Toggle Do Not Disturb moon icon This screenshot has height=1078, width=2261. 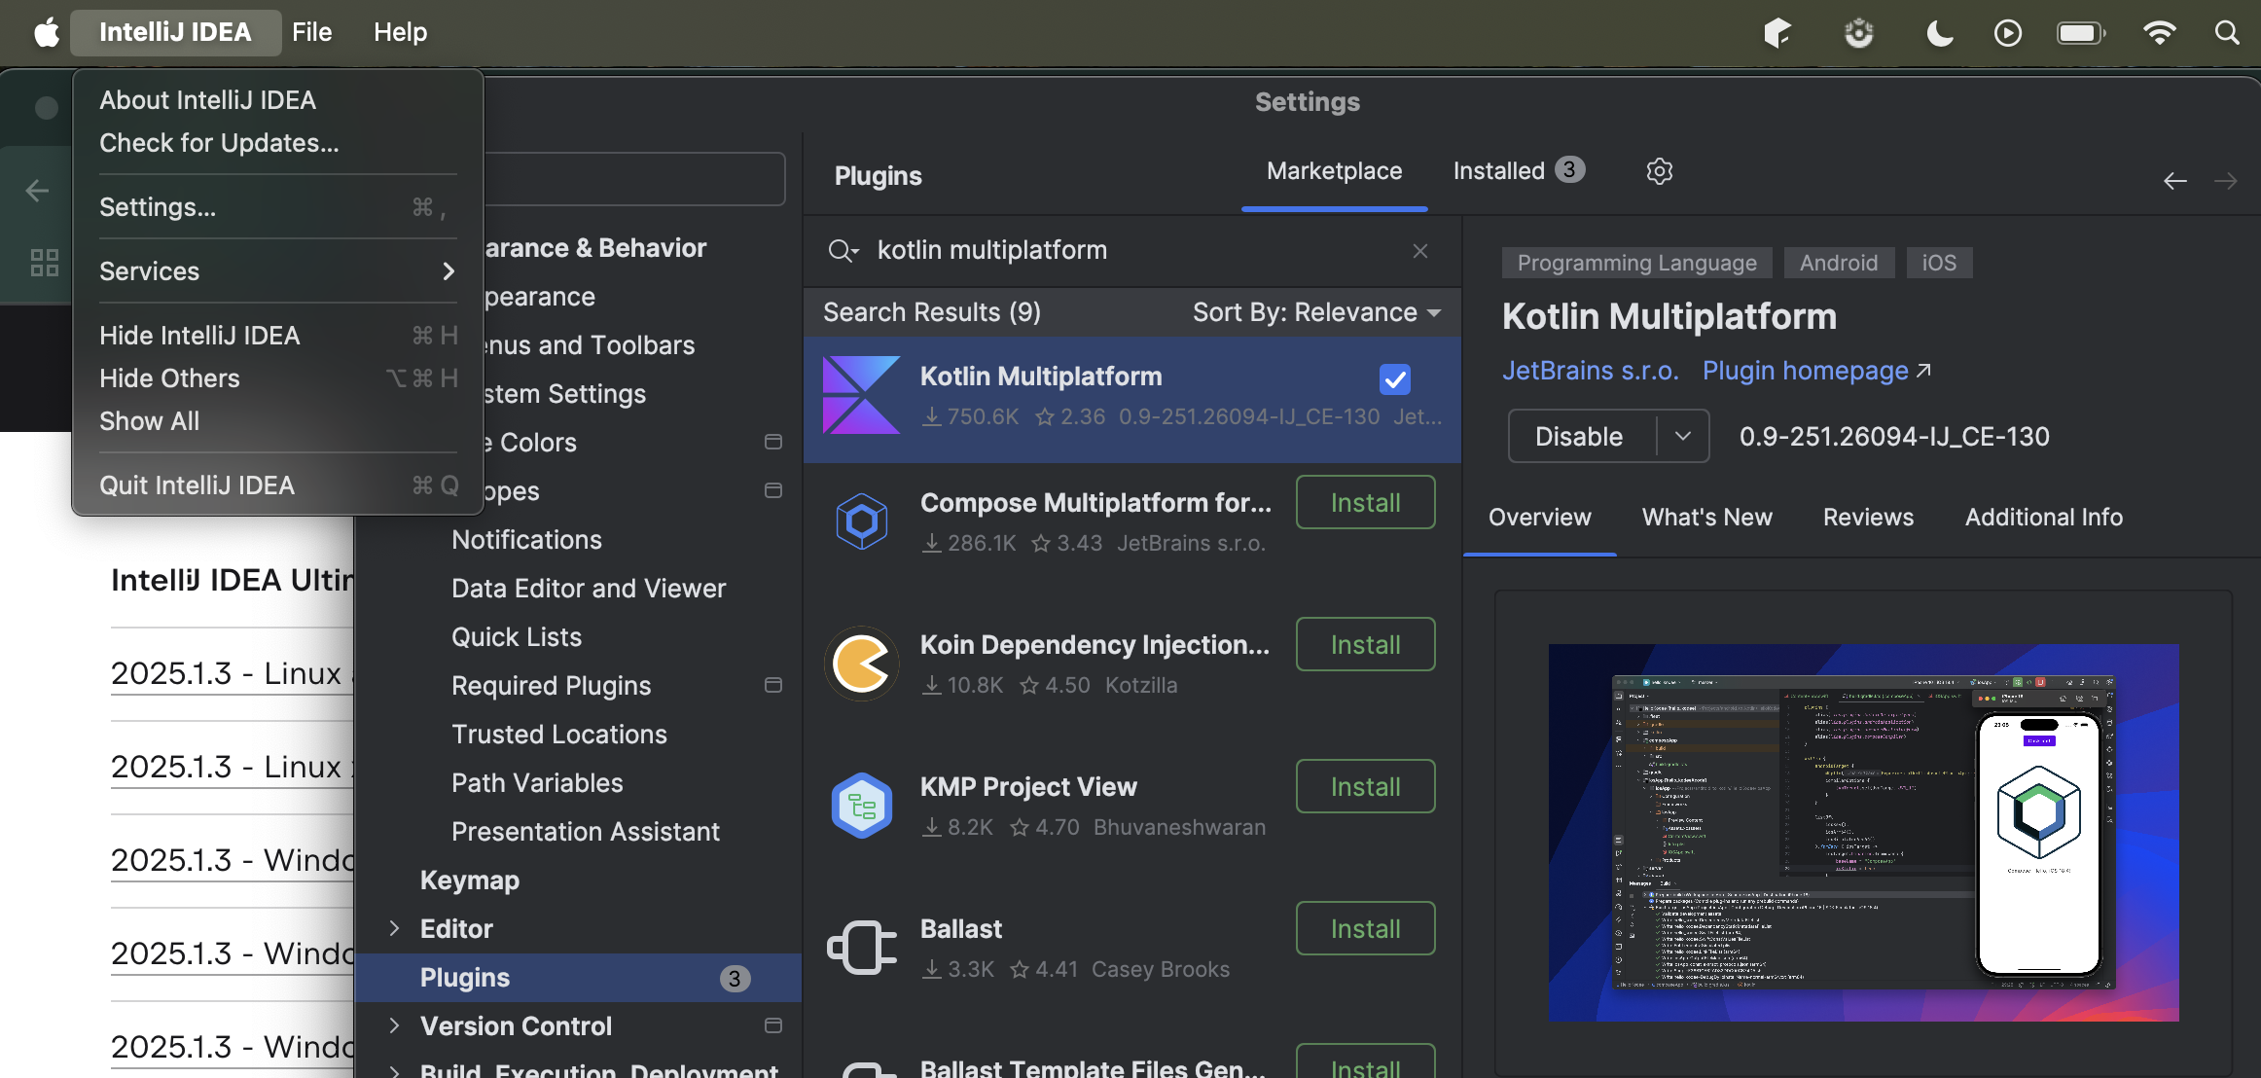click(x=1939, y=33)
